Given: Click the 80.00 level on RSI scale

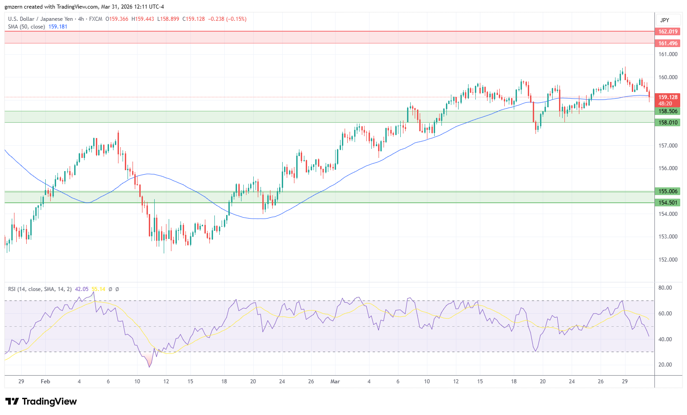Looking at the screenshot, I should 665,288.
